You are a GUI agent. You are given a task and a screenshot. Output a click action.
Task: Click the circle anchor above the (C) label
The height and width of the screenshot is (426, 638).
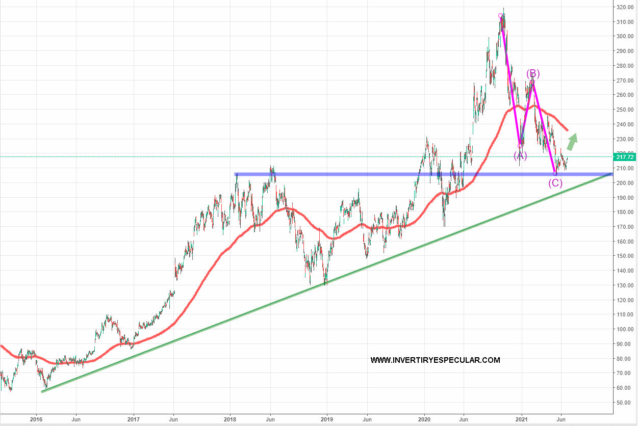tap(555, 174)
